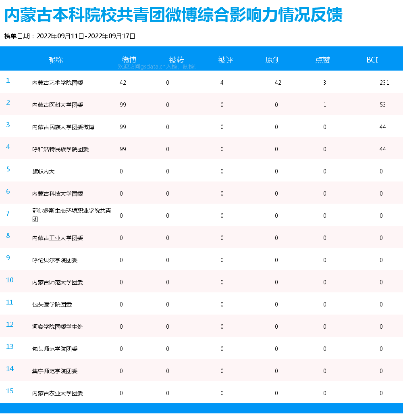Click the BCI column header

pyautogui.click(x=372, y=60)
